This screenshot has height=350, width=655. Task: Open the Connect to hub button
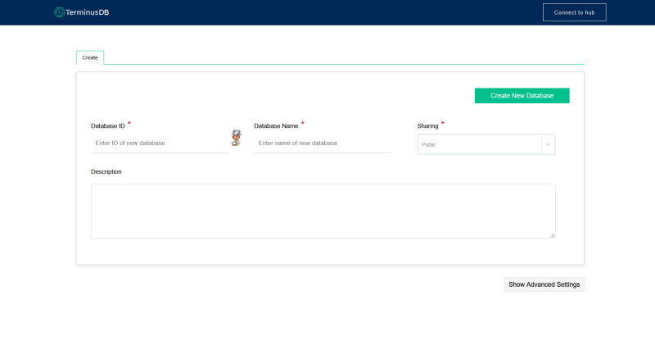pos(575,12)
